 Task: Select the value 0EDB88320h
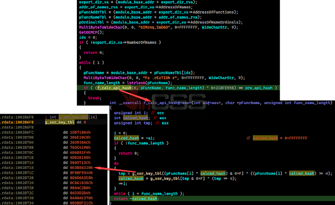82,168
